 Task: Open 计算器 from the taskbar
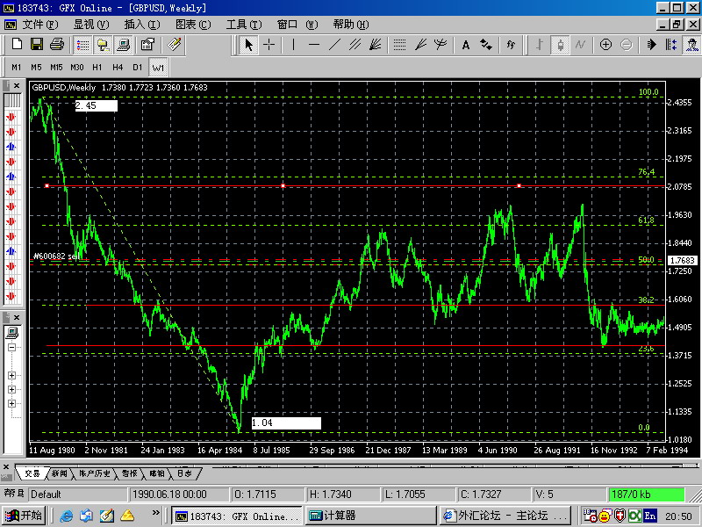(371, 516)
